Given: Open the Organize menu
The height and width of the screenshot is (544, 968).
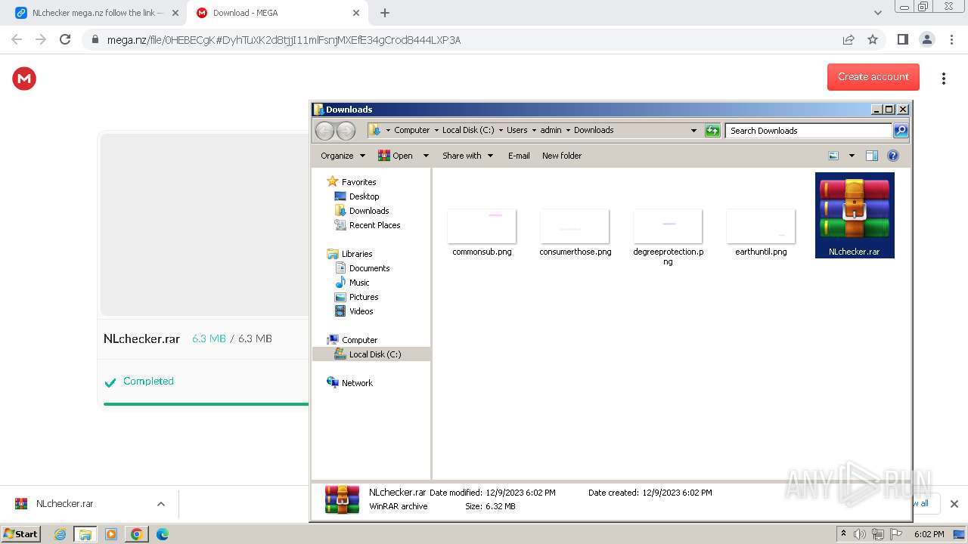Looking at the screenshot, I should pos(343,156).
